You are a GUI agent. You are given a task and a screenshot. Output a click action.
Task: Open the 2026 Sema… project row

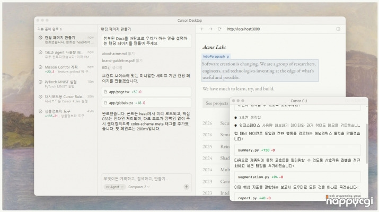tap(216, 135)
